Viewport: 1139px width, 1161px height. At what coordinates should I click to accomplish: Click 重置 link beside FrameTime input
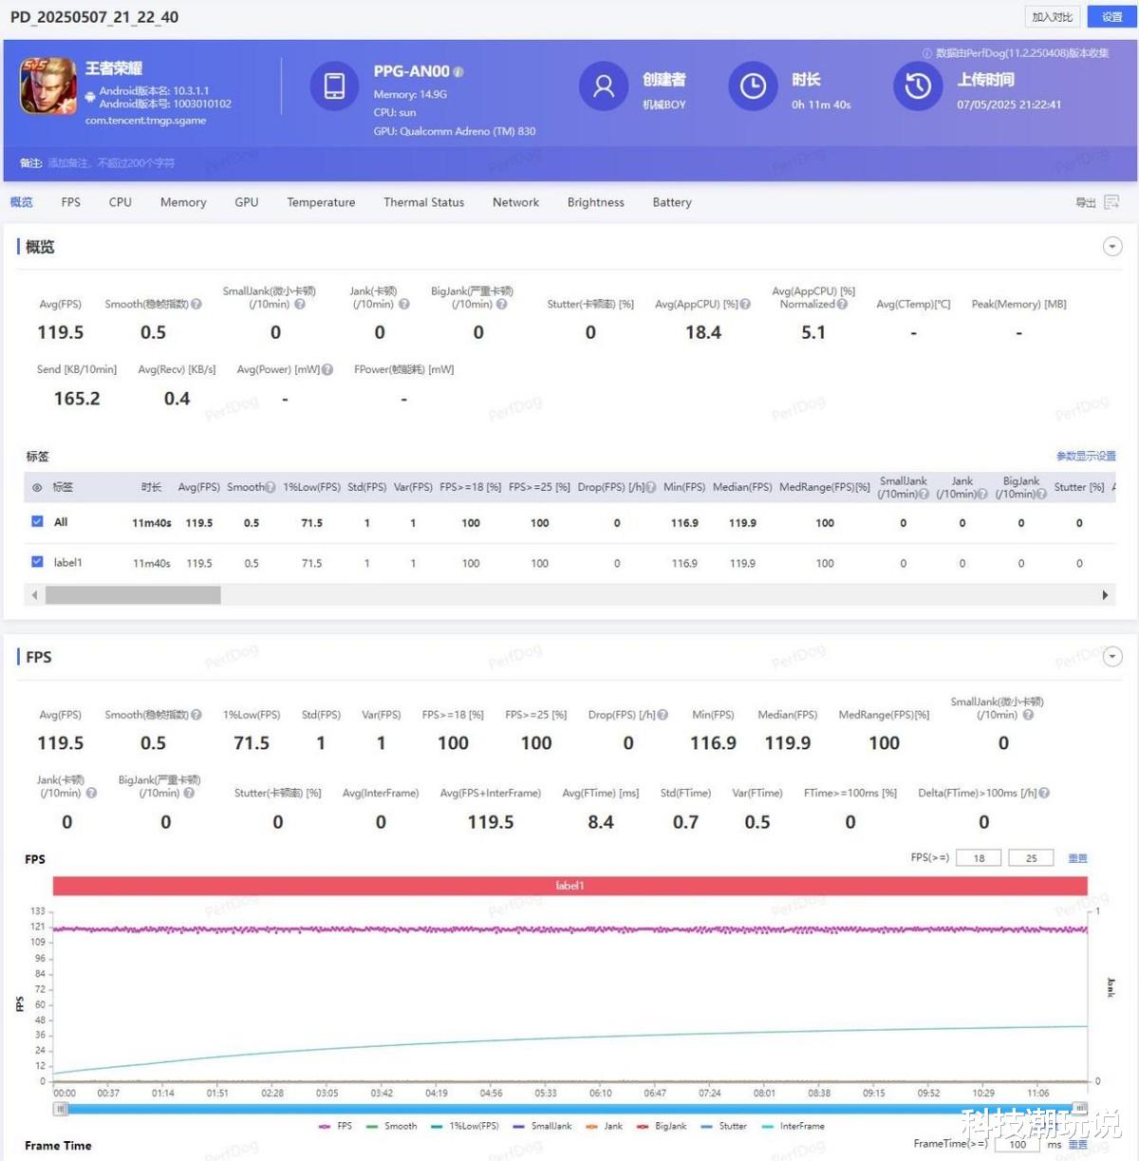click(x=1078, y=1144)
